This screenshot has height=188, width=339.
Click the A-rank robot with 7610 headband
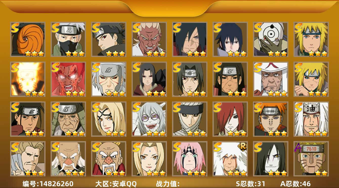point(311,159)
